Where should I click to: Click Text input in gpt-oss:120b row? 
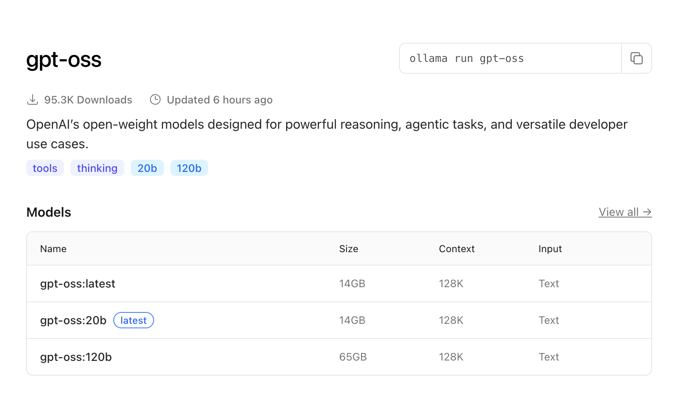point(549,357)
